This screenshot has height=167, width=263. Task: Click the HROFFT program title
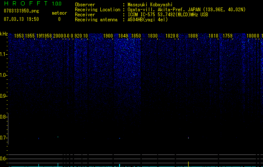pyautogui.click(x=26, y=3)
